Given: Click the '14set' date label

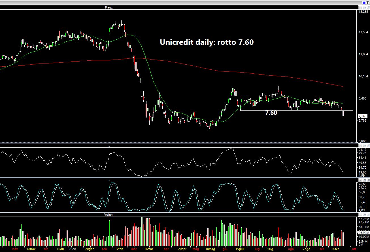Looking at the screenshot, I should click(x=335, y=249).
